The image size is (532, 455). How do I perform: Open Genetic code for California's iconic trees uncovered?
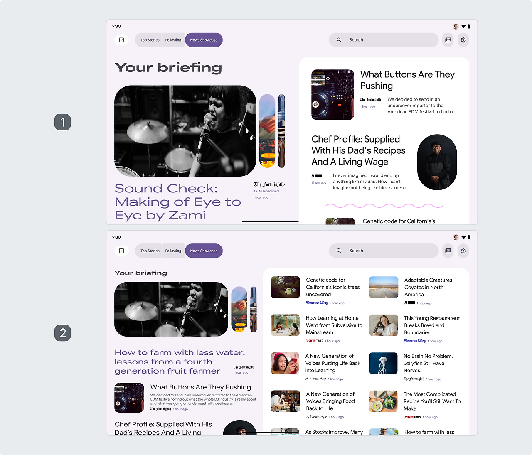click(x=333, y=287)
